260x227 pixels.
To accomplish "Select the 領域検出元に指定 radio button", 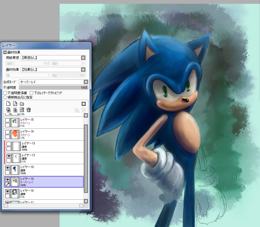I will coord(5,97).
